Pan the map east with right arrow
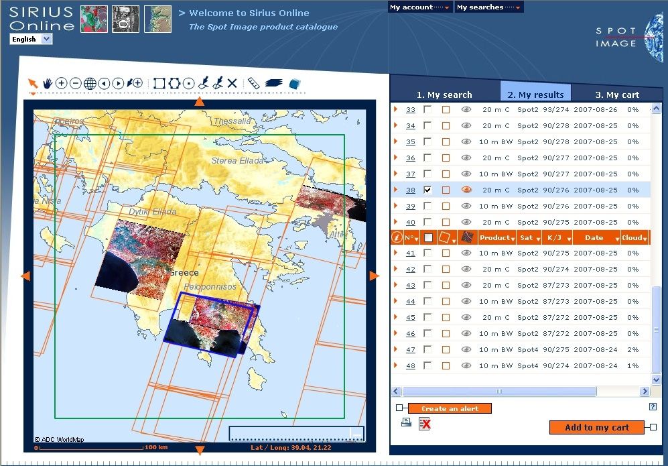Screen dimensions: 668x466 374,276
